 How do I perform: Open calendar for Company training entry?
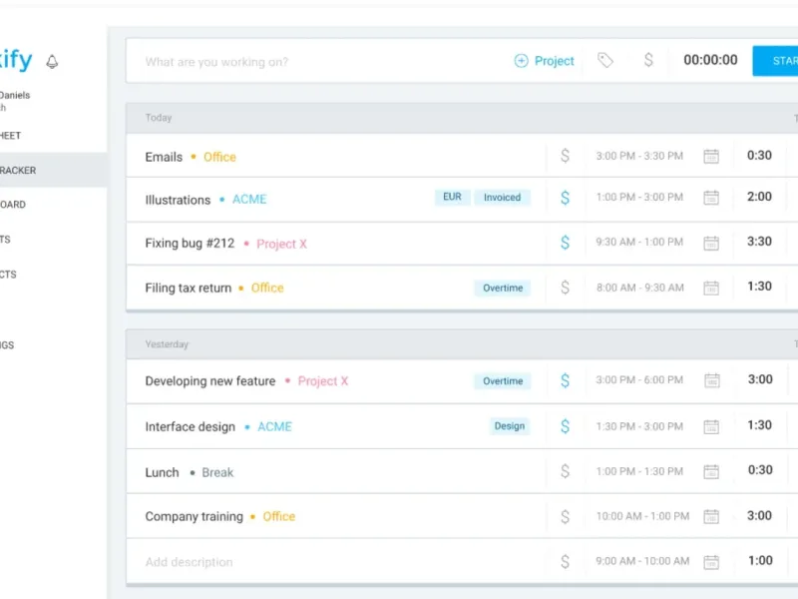[x=711, y=517]
